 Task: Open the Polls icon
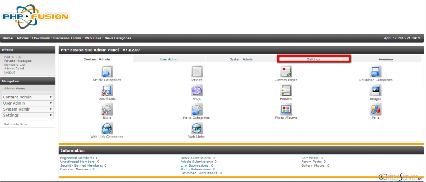click(x=376, y=110)
